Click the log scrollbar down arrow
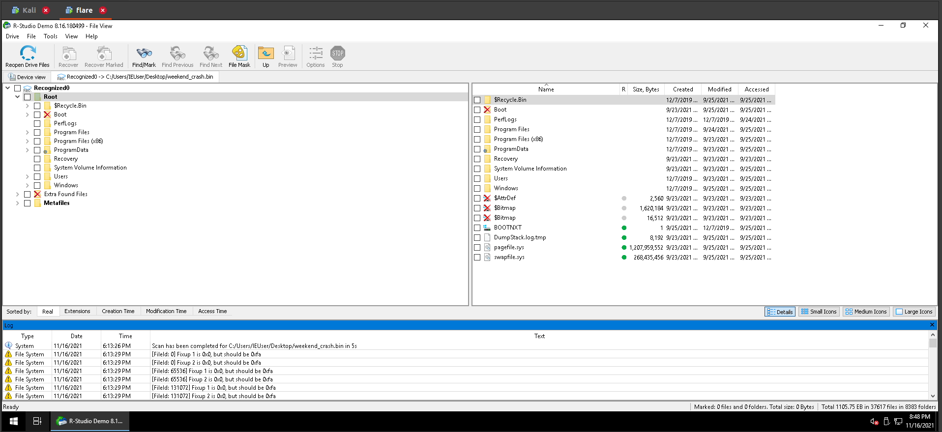 933,396
